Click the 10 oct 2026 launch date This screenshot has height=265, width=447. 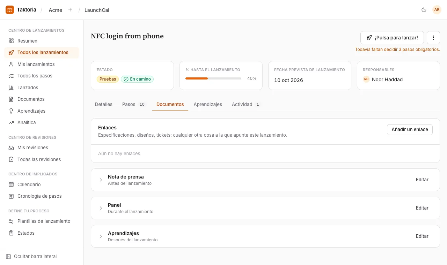pyautogui.click(x=288, y=80)
